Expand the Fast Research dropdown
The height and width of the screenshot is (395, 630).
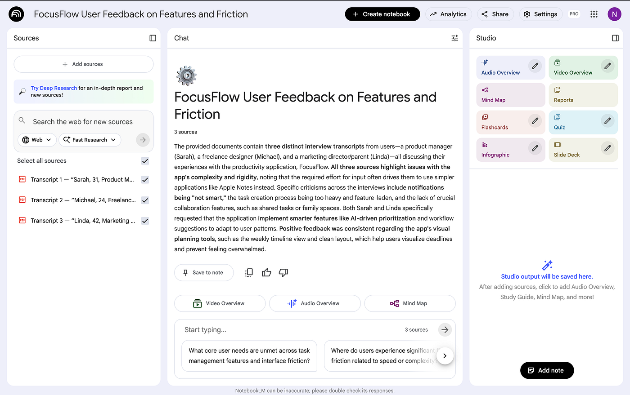(x=90, y=140)
